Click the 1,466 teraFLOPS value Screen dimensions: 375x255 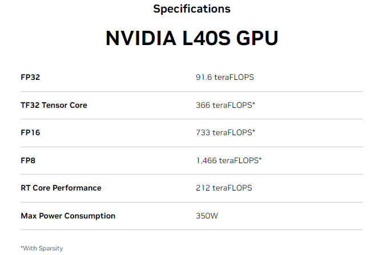(x=228, y=160)
